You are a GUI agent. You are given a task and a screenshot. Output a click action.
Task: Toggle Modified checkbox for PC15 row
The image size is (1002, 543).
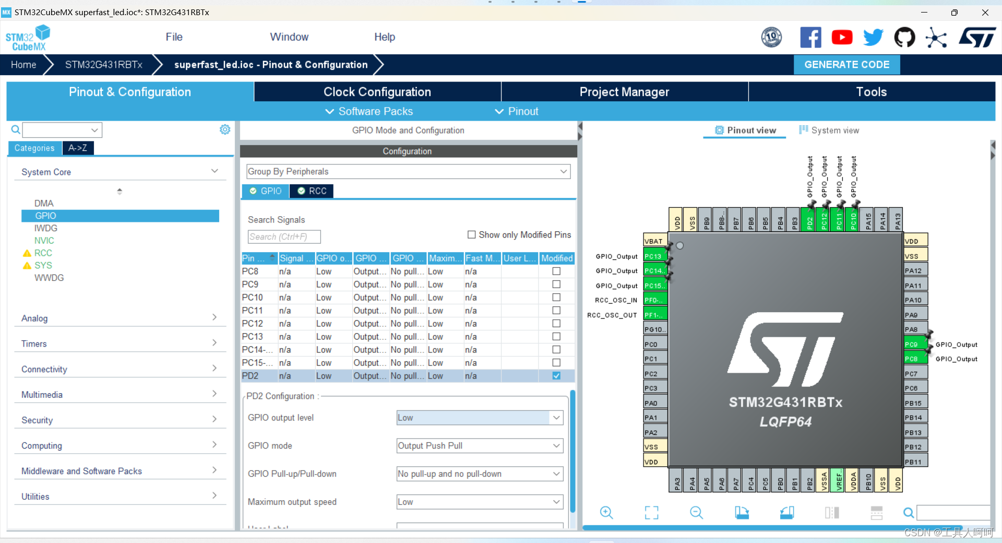[556, 363]
